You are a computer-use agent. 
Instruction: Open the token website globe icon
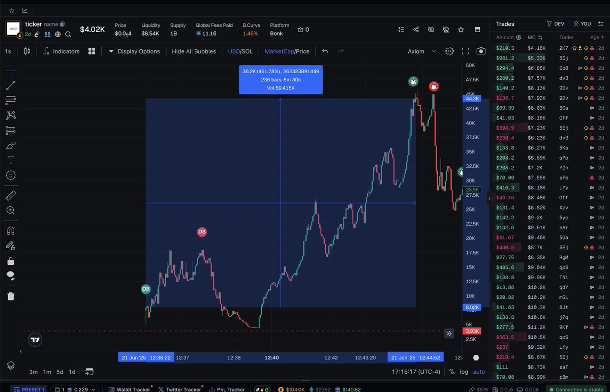(58, 34)
